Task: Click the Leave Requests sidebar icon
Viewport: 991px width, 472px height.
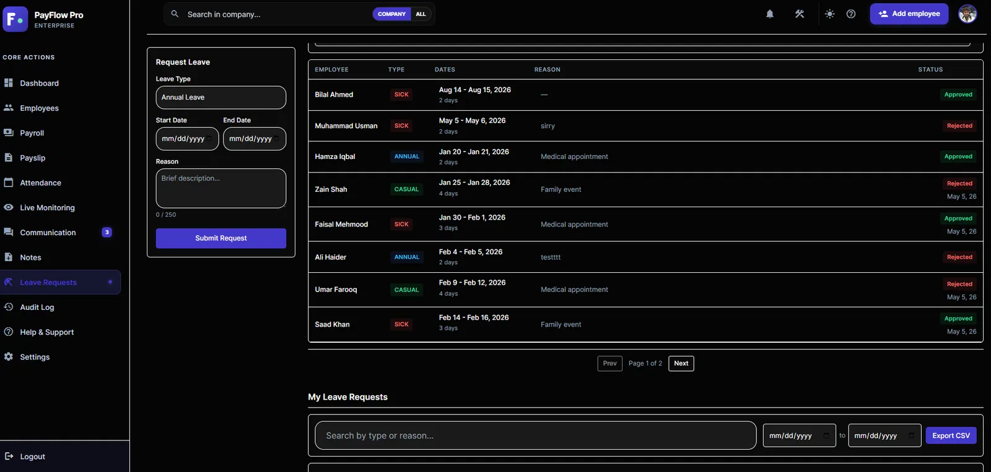Action: (9, 282)
